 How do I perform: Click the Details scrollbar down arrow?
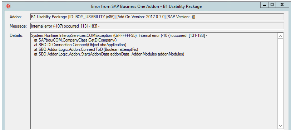[x=280, y=126]
